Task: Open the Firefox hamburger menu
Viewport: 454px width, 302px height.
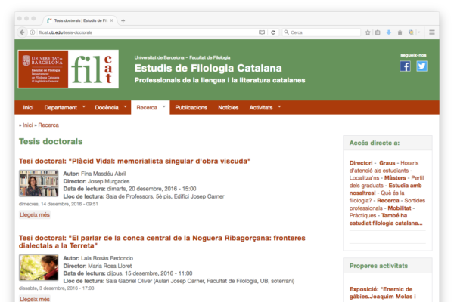Action: tap(432, 32)
